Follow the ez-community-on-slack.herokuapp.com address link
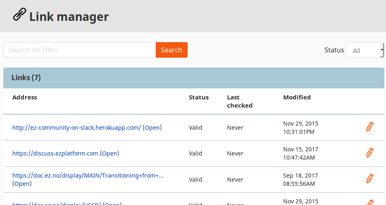 click(76, 128)
